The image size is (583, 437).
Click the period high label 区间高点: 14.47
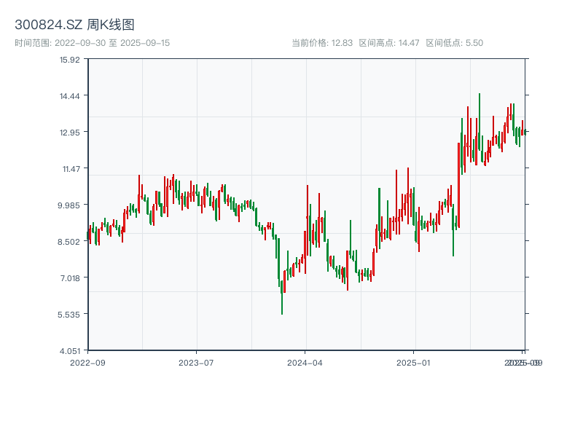pos(389,43)
